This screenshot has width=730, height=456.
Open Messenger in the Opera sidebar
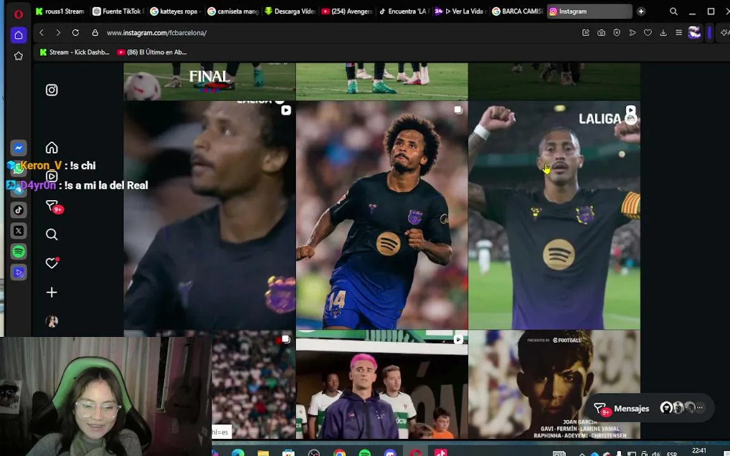tap(18, 148)
